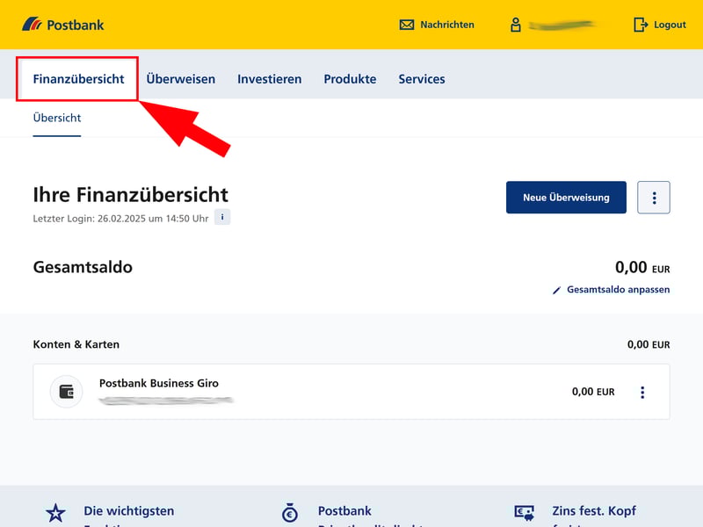The width and height of the screenshot is (703, 527).
Task: Open the Services menu
Action: [422, 79]
